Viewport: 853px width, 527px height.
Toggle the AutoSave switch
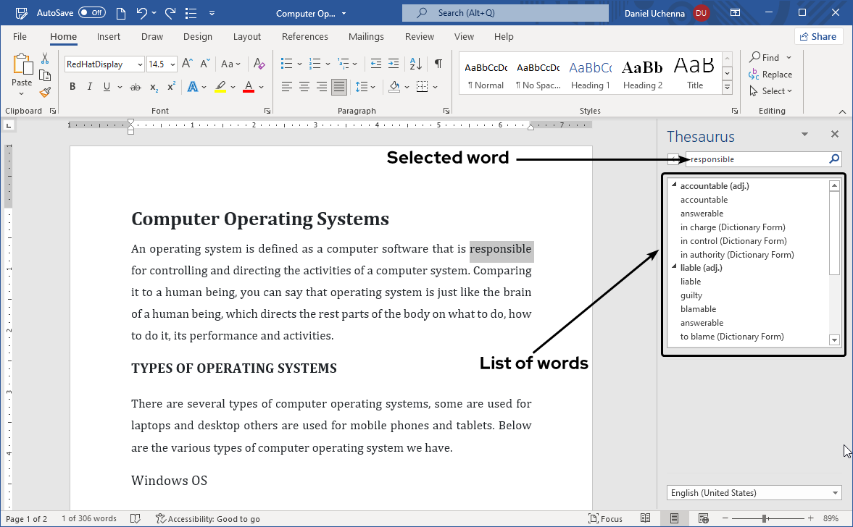[92, 13]
